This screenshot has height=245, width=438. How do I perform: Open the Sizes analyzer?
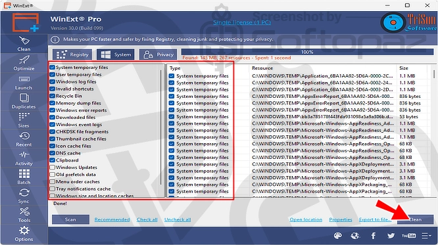(24, 120)
